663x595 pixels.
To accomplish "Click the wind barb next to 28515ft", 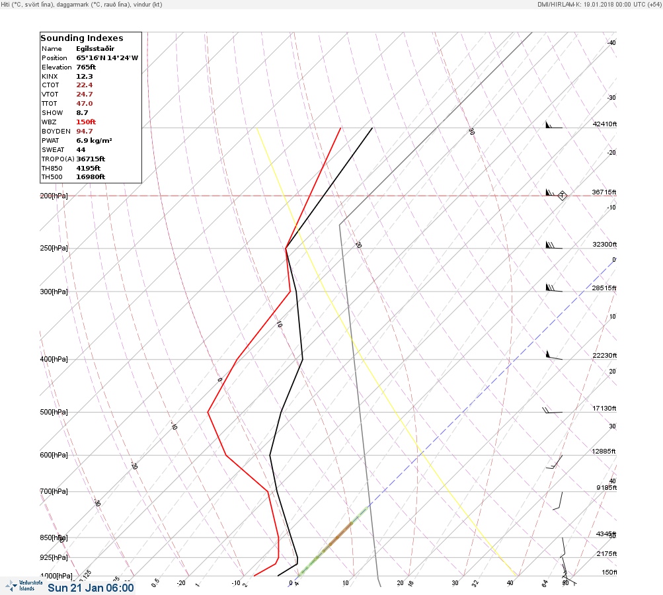I will pos(554,288).
